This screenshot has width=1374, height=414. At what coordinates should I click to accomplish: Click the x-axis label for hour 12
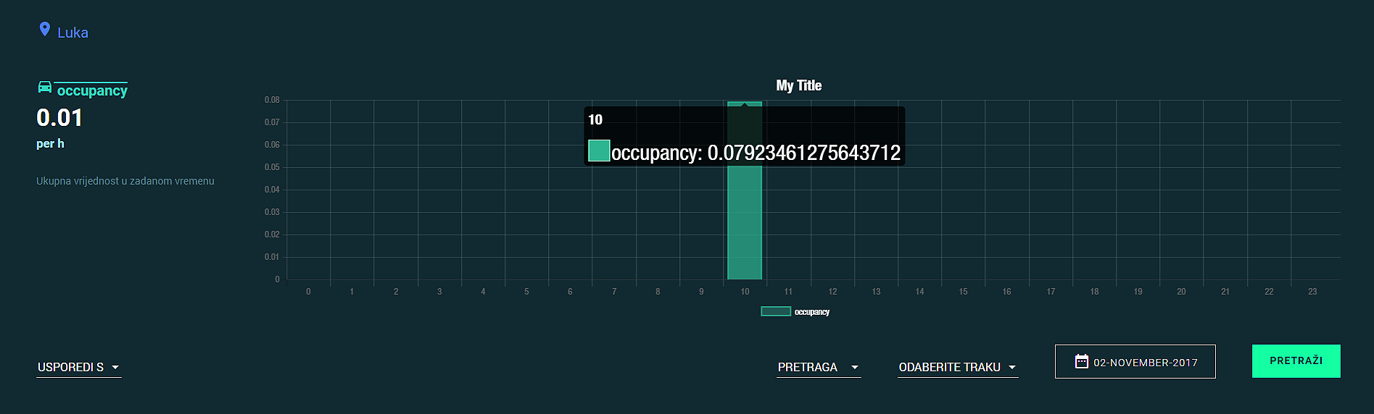point(832,292)
